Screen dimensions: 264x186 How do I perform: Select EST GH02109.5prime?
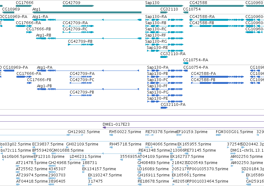pos(82,144)
